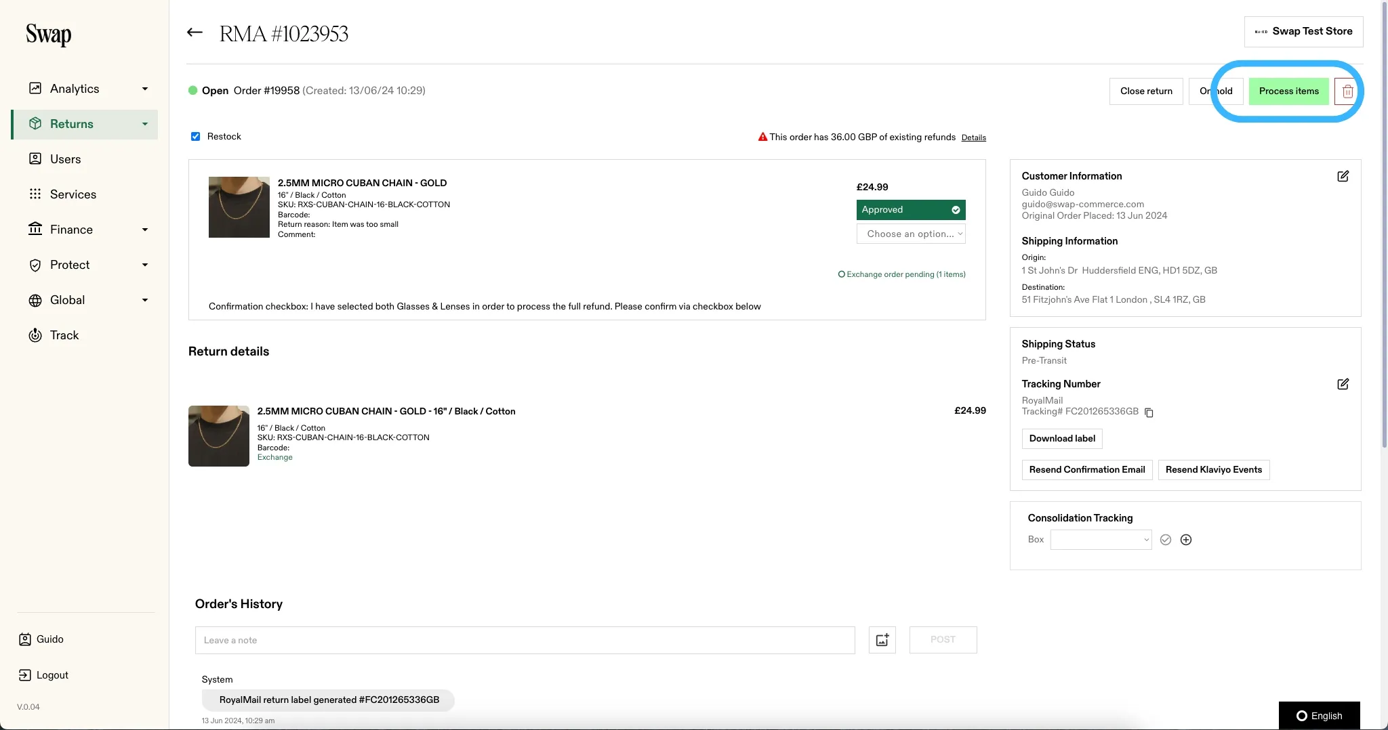Click Download label button
The width and height of the screenshot is (1388, 730).
pyautogui.click(x=1062, y=439)
